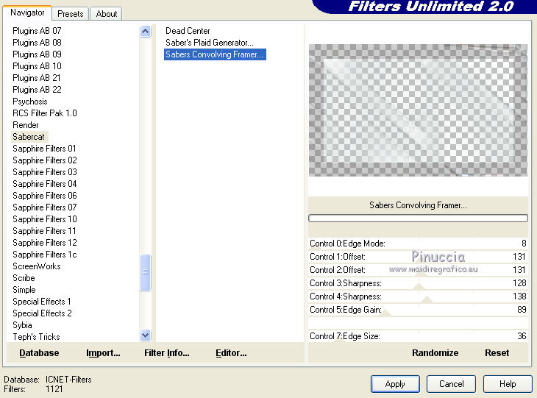Select Sapphire Filters 06
The width and height of the screenshot is (537, 398).
point(45,195)
